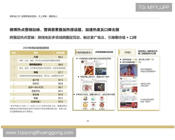Image resolution: width=175 pixels, height=140 pixels.
Task: Click the 2020年电影破圈指数榜 table title
Action: click(36, 48)
